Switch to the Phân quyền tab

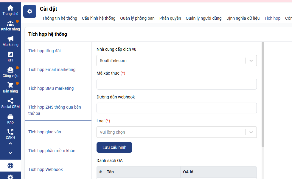170,18
